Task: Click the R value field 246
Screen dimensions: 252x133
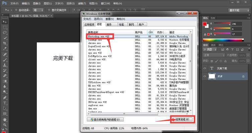Action: click(x=236, y=24)
